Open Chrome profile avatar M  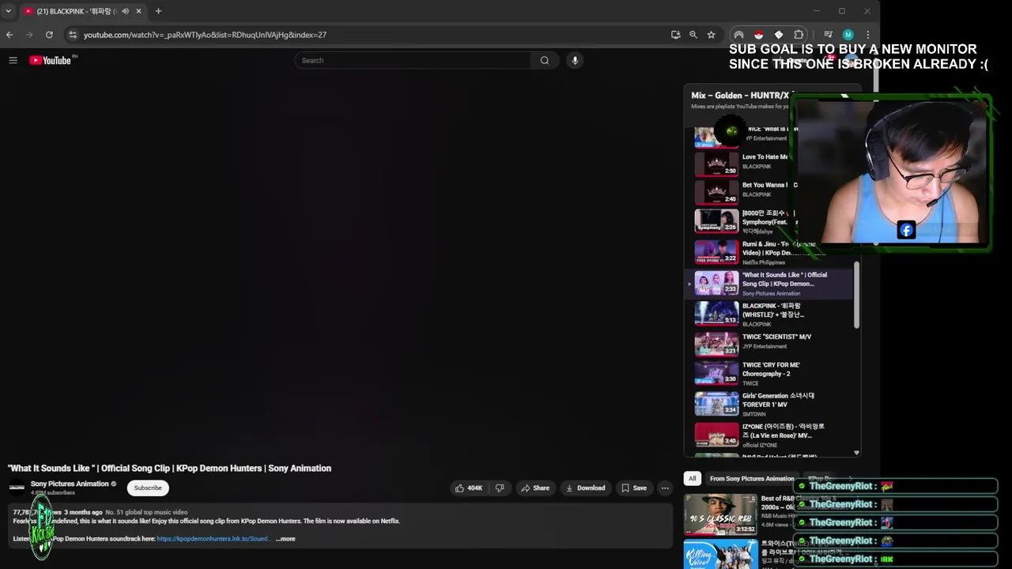(848, 35)
